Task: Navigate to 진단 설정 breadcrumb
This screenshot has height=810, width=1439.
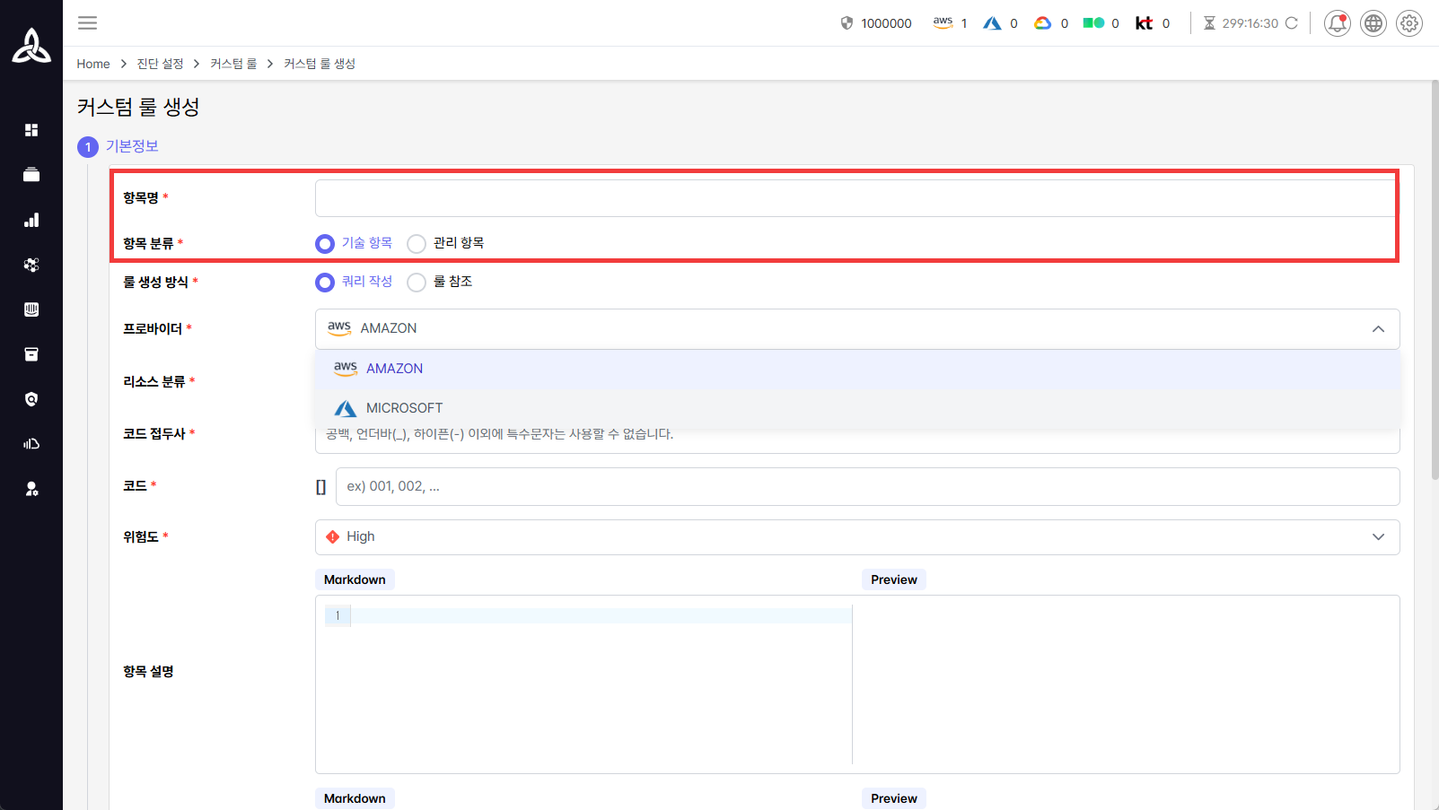Action: coord(160,64)
